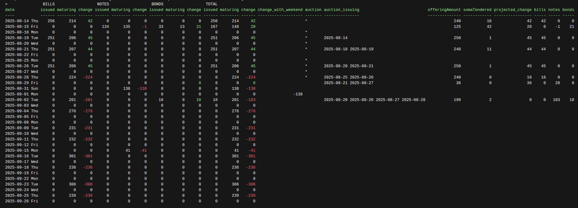Image resolution: width=578 pixels, height=208 pixels.
Task: Click the '2025-09-01 Mon' row date
Action: tap(22, 94)
